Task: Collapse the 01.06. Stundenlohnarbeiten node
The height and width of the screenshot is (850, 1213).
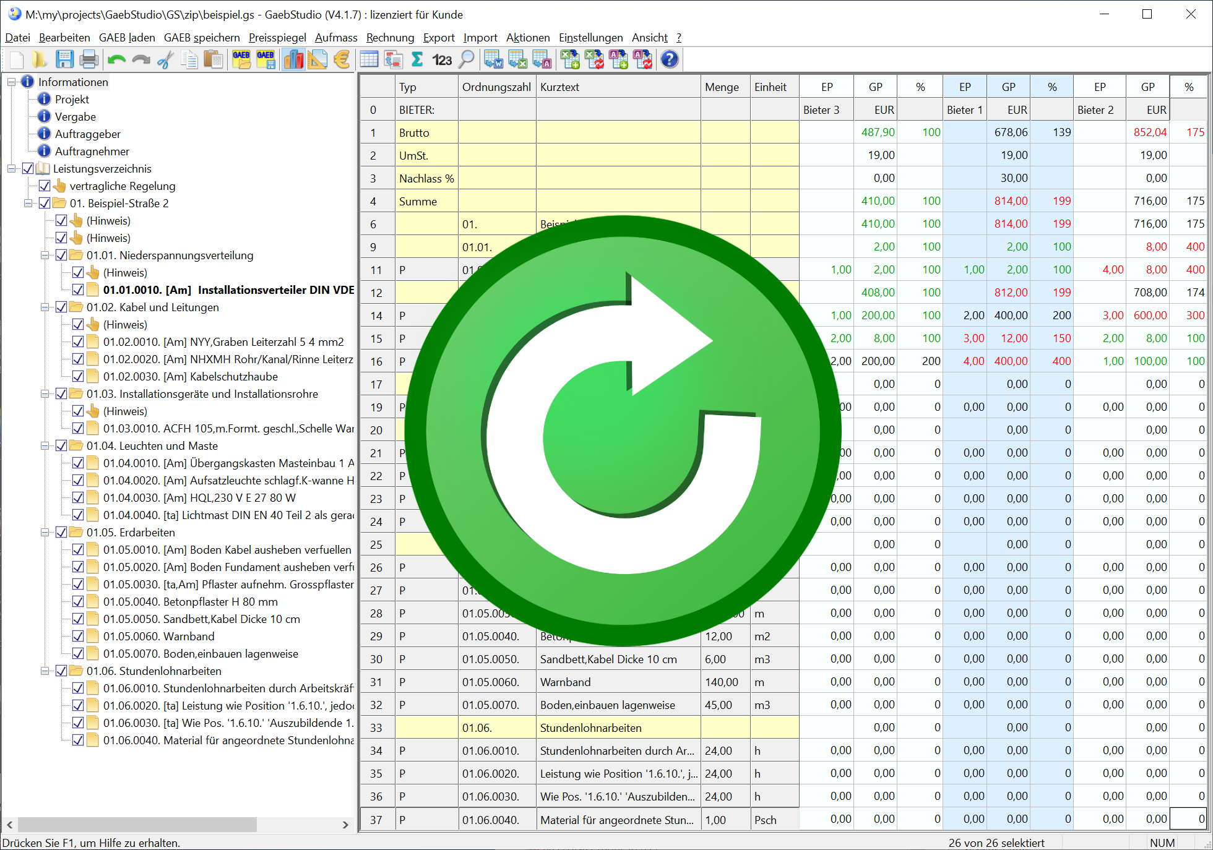Action: [x=45, y=671]
